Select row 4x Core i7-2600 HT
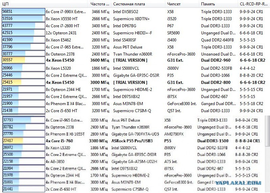The height and width of the screenshot is (193, 270). point(132,26)
